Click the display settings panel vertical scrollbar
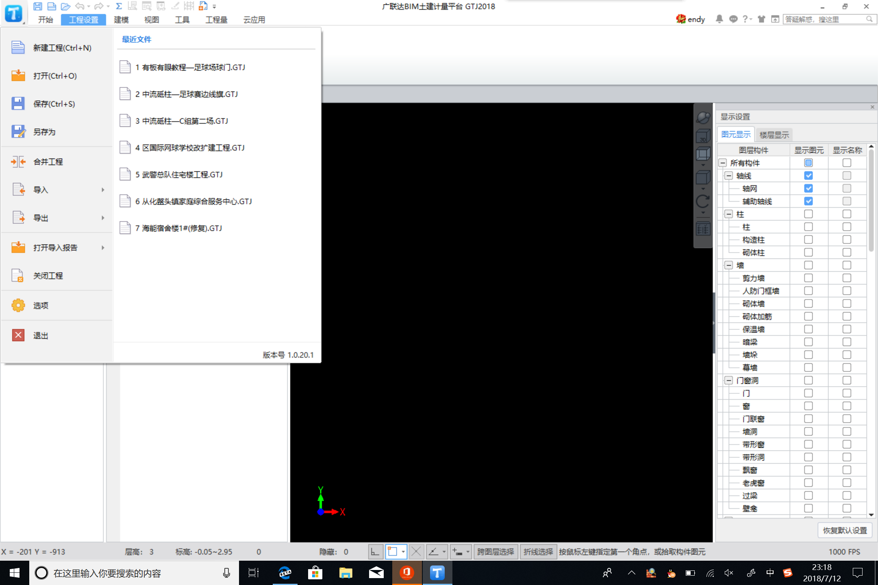Viewport: 878px width, 585px height. [x=871, y=201]
